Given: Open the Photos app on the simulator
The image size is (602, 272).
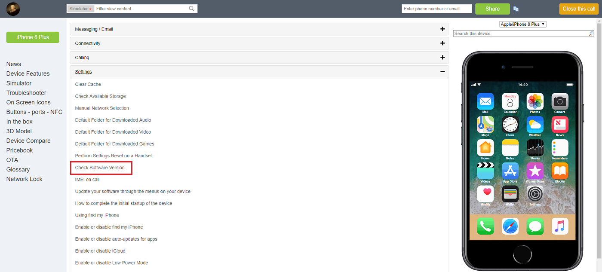Looking at the screenshot, I should [535, 101].
